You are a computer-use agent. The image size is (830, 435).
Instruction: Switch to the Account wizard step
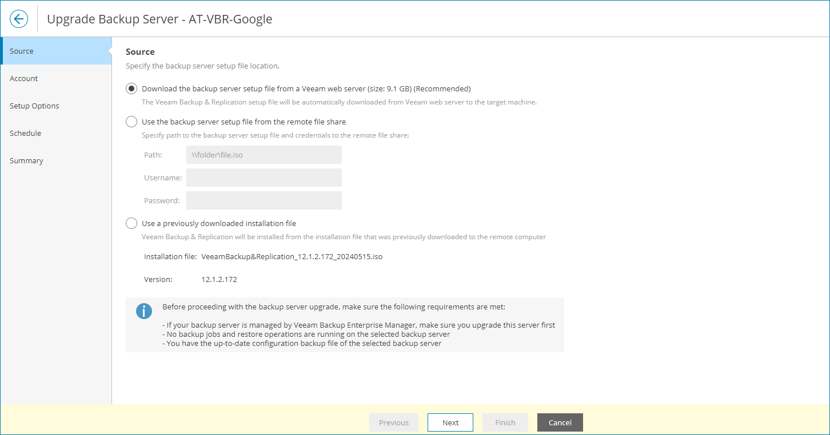tap(23, 78)
